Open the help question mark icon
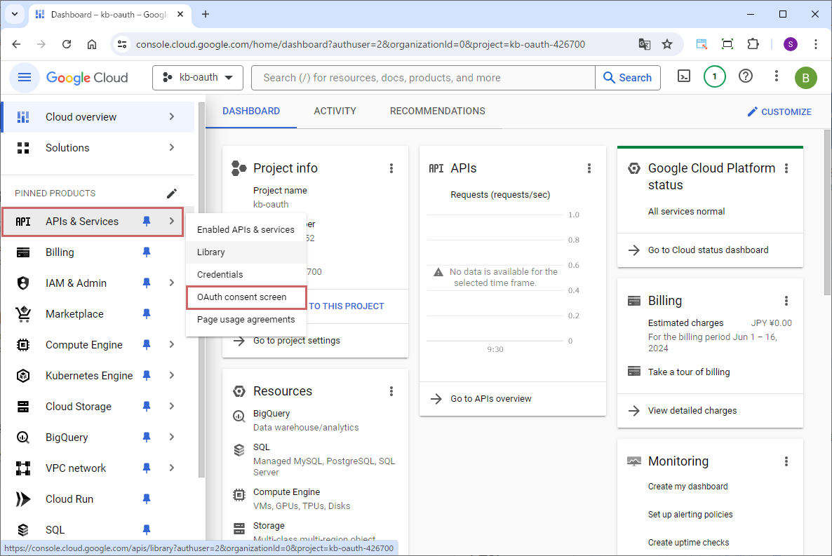 [x=746, y=77]
